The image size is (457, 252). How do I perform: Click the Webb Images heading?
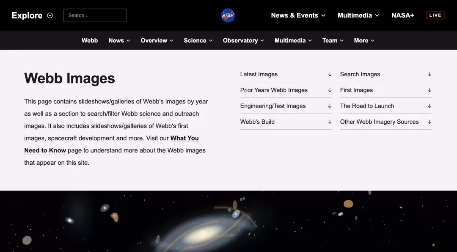coord(70,78)
